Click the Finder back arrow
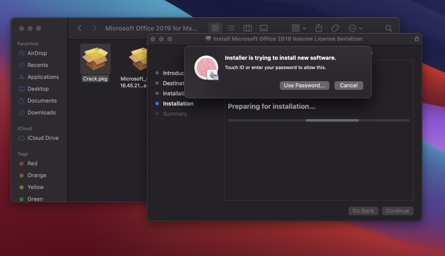445x256 pixels. [80, 28]
